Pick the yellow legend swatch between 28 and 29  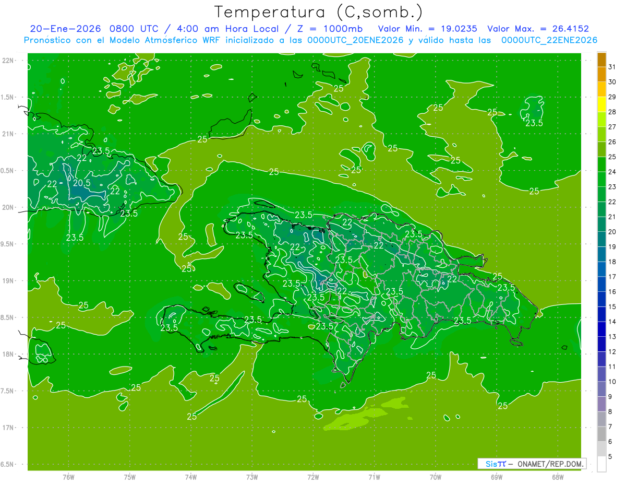tap(601, 105)
